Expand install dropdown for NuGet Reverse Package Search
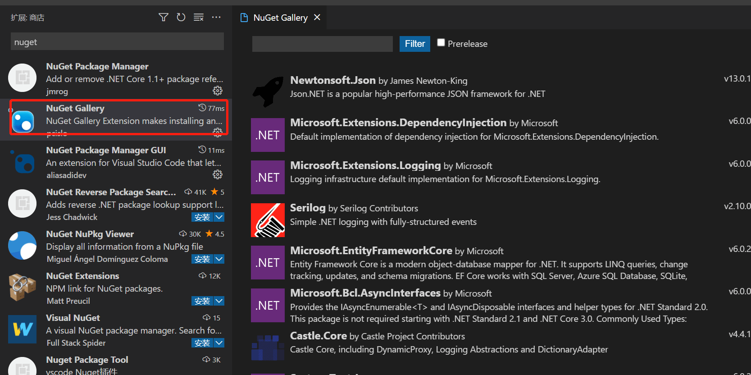This screenshot has height=375, width=751. click(219, 217)
